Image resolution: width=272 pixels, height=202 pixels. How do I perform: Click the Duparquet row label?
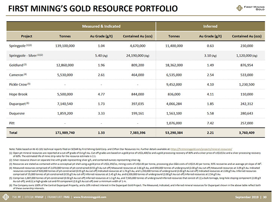point(19,104)
